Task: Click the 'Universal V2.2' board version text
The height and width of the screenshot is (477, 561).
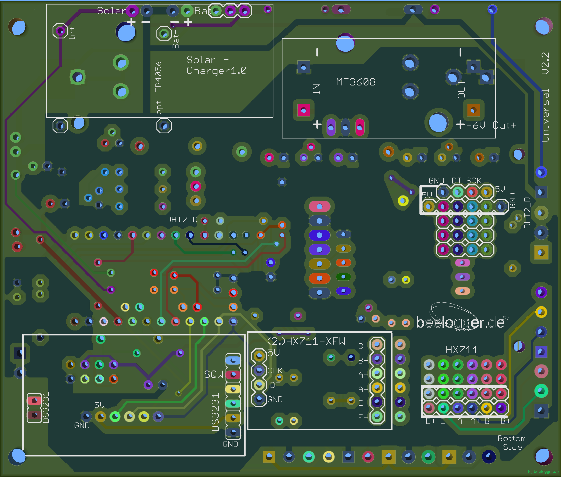Action: [x=545, y=97]
